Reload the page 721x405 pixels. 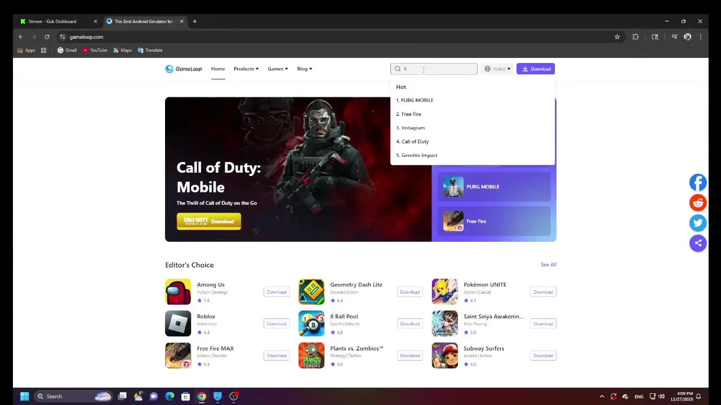(x=47, y=37)
